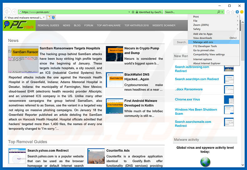Click the page Search... input field

pyautogui.click(x=181, y=42)
